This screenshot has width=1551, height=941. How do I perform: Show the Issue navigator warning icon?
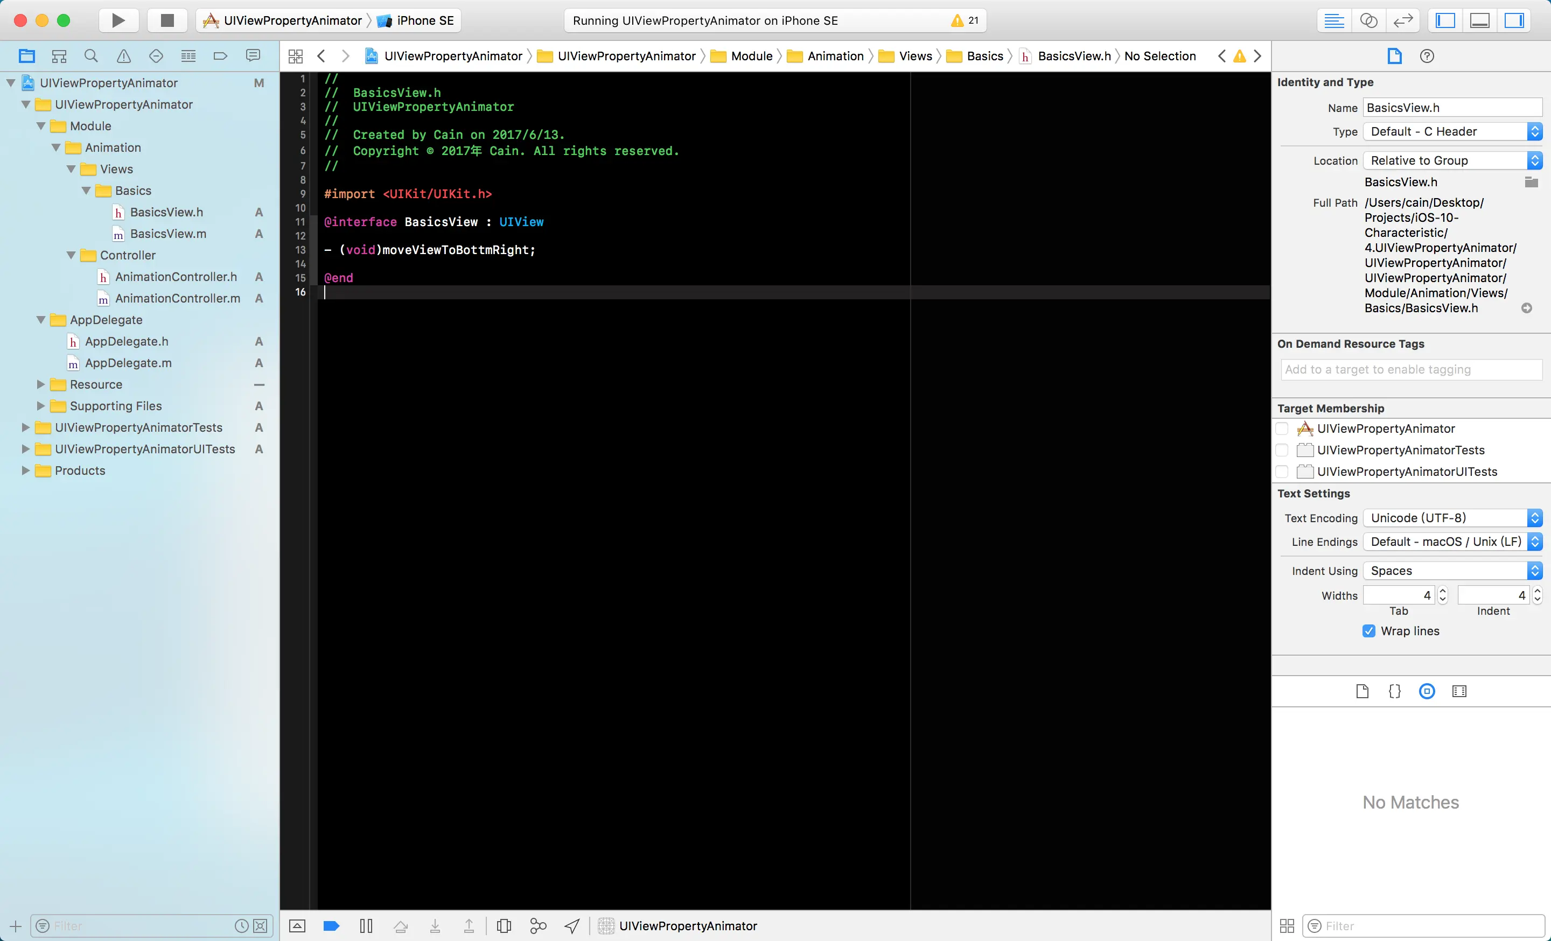click(x=124, y=56)
